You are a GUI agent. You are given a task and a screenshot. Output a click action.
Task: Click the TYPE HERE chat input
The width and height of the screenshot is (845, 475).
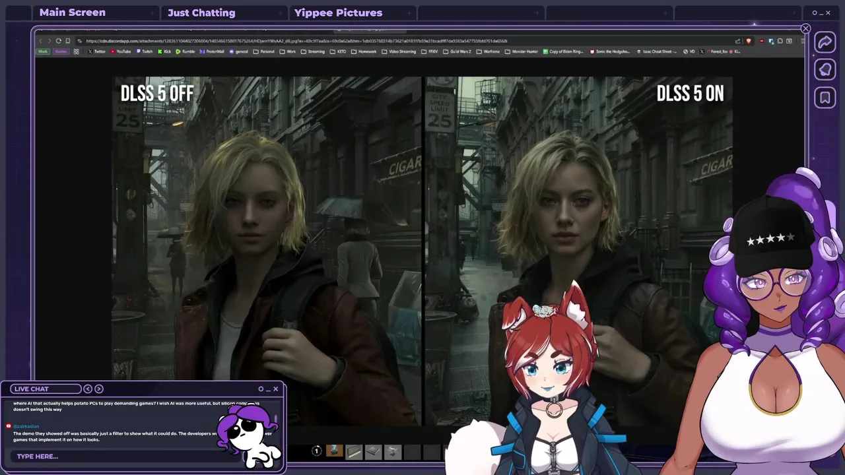pos(125,457)
